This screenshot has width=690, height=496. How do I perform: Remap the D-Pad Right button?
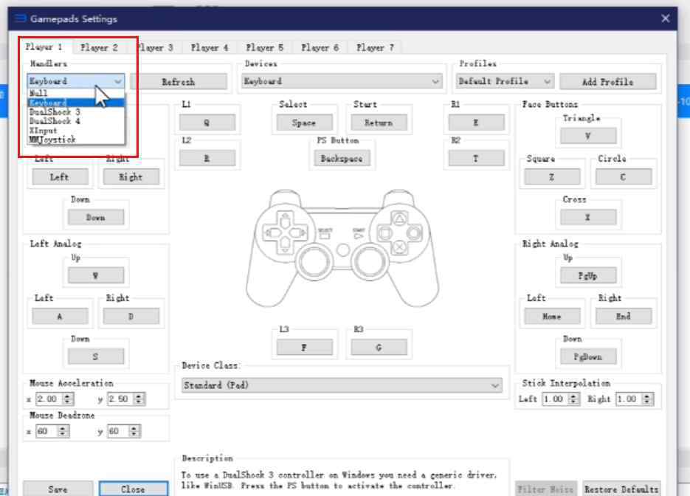point(131,177)
